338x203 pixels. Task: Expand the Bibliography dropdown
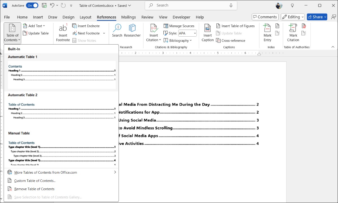[178, 41]
